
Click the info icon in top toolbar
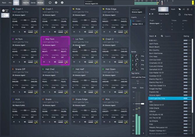(62, 2)
